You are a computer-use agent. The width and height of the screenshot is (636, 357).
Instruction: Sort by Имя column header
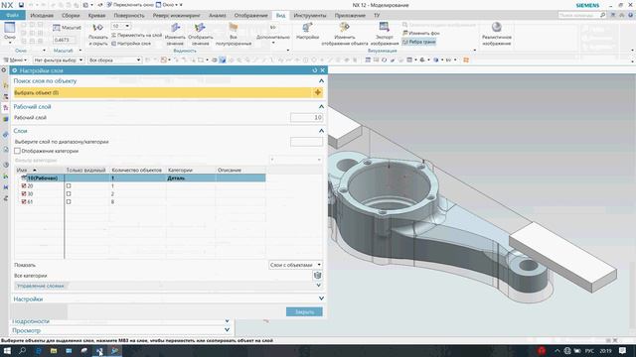[x=40, y=170]
